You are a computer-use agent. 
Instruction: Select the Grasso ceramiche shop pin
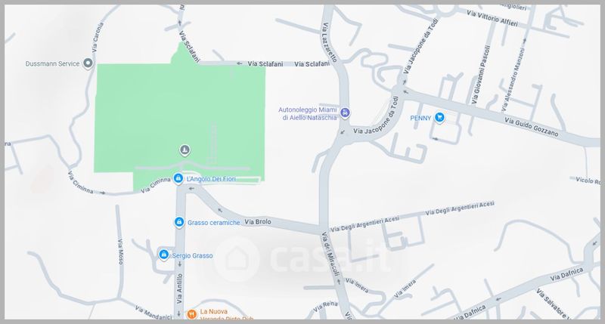tap(179, 222)
